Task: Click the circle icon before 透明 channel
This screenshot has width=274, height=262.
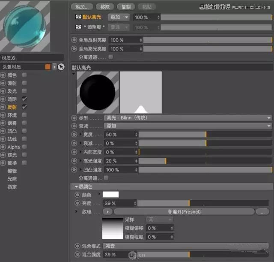Action: click(3, 99)
